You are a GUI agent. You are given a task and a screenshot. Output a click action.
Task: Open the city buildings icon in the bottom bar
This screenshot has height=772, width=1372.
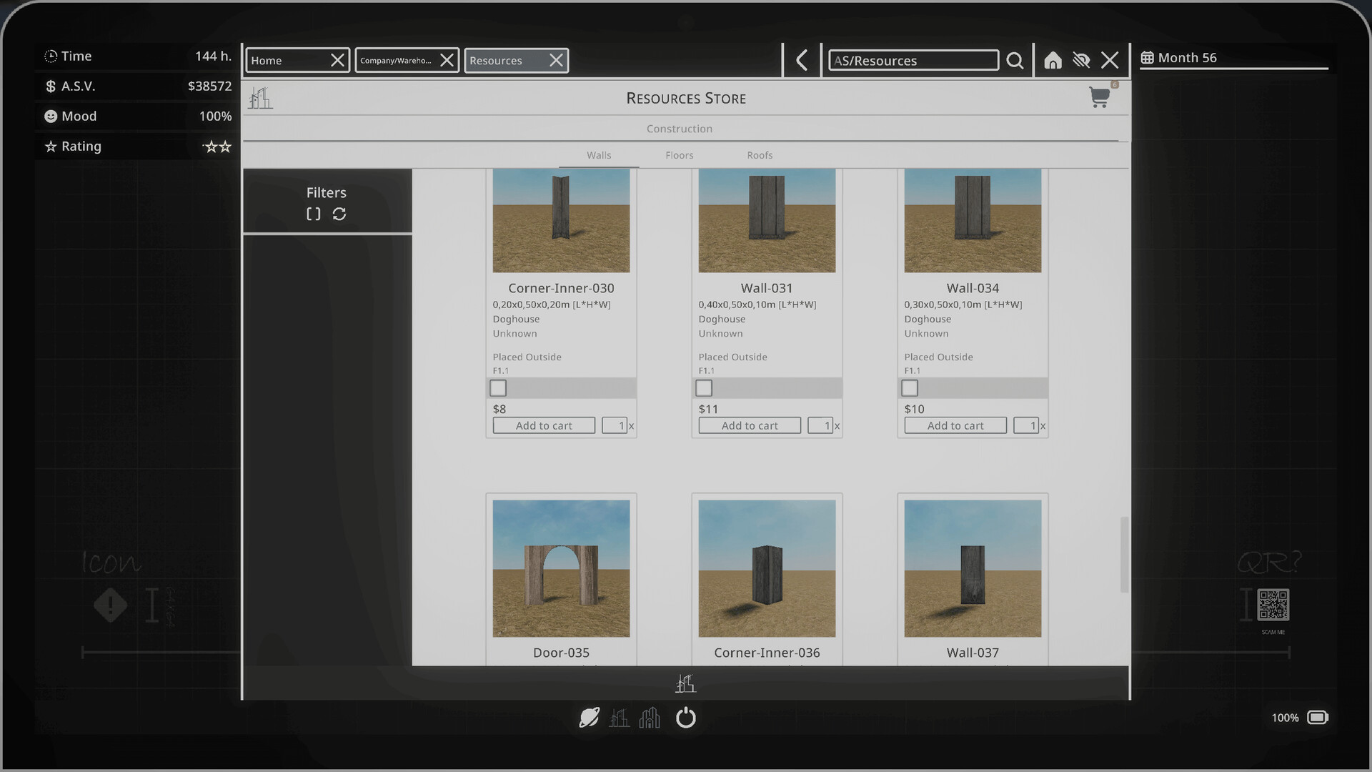[x=649, y=718]
